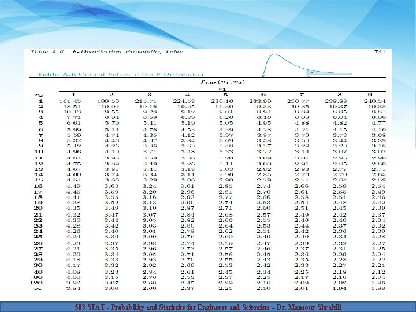Click the v2 row label 120
416x312 pixels.
click(37, 283)
